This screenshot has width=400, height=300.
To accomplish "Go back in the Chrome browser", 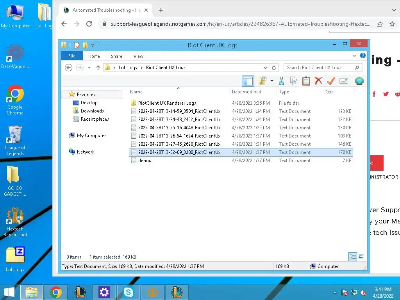I will tap(64, 24).
